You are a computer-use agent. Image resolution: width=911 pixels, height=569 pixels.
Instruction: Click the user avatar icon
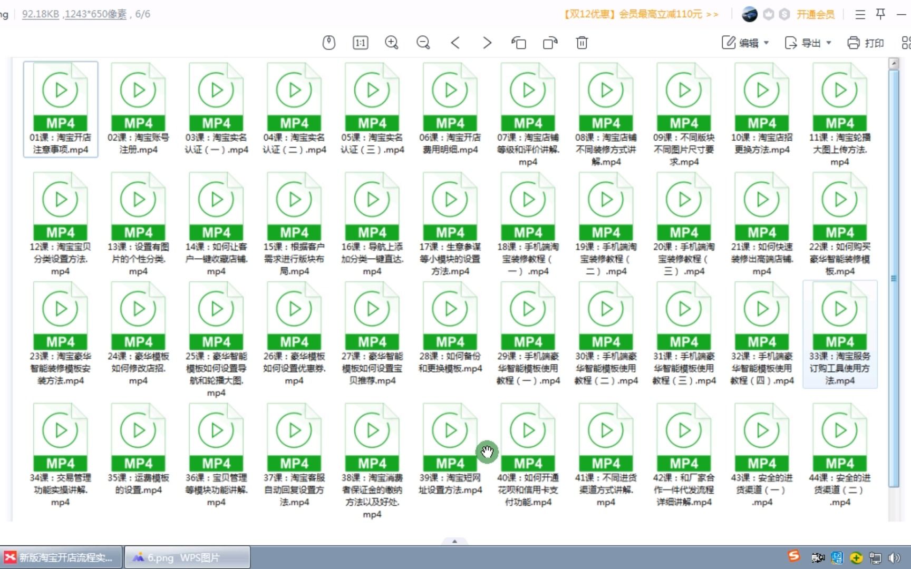point(749,14)
